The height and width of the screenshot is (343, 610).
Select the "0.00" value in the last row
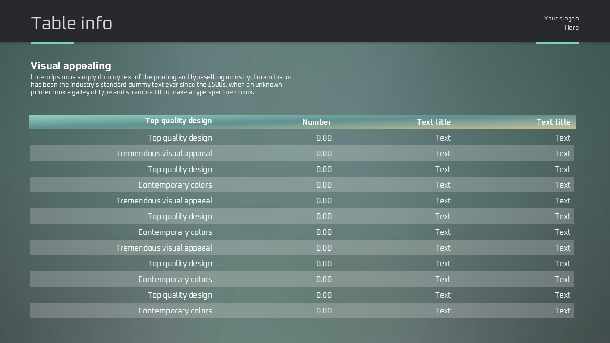(x=324, y=311)
